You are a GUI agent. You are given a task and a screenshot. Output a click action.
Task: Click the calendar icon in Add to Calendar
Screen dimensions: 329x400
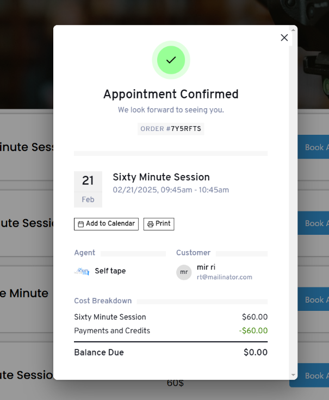coord(80,224)
